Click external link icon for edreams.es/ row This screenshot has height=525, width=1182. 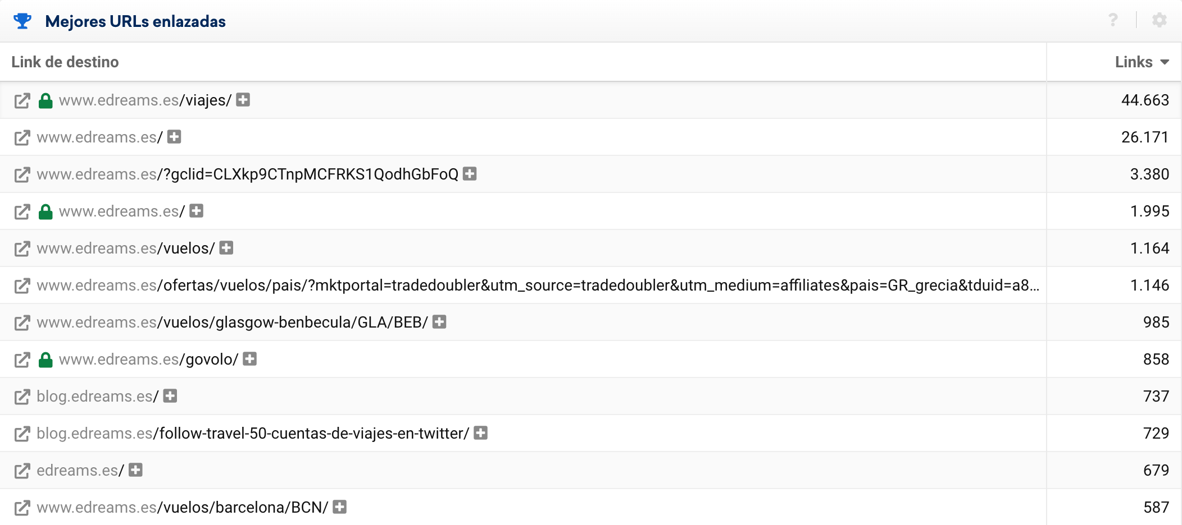pos(22,471)
